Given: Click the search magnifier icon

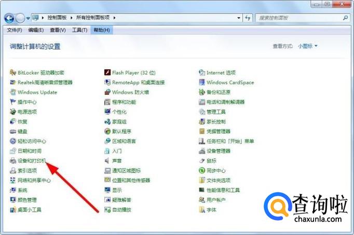Looking at the screenshot, I should 345,18.
